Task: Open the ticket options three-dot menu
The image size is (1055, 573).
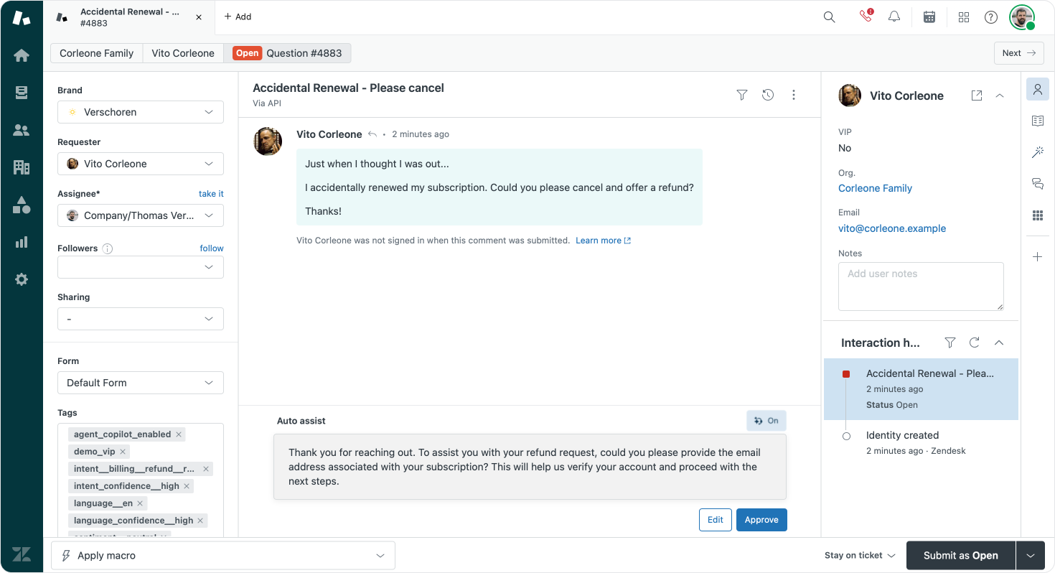Action: [x=794, y=95]
